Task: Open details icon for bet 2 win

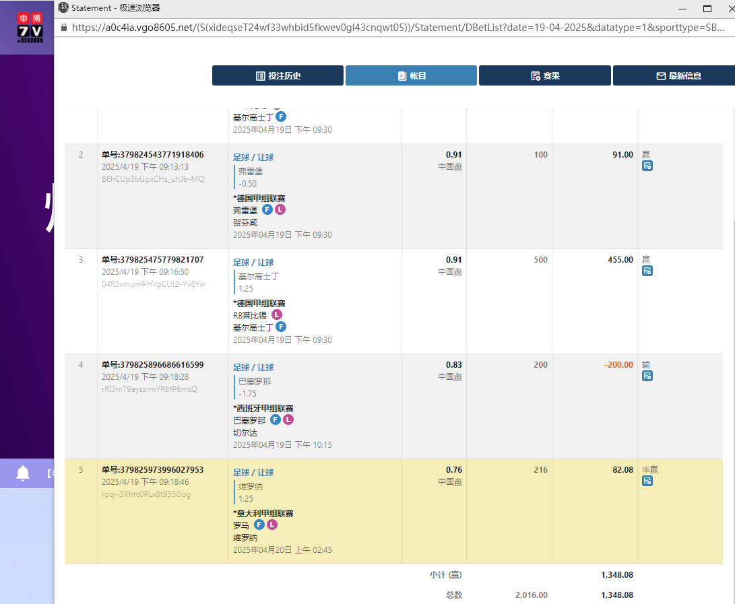Action: point(647,166)
